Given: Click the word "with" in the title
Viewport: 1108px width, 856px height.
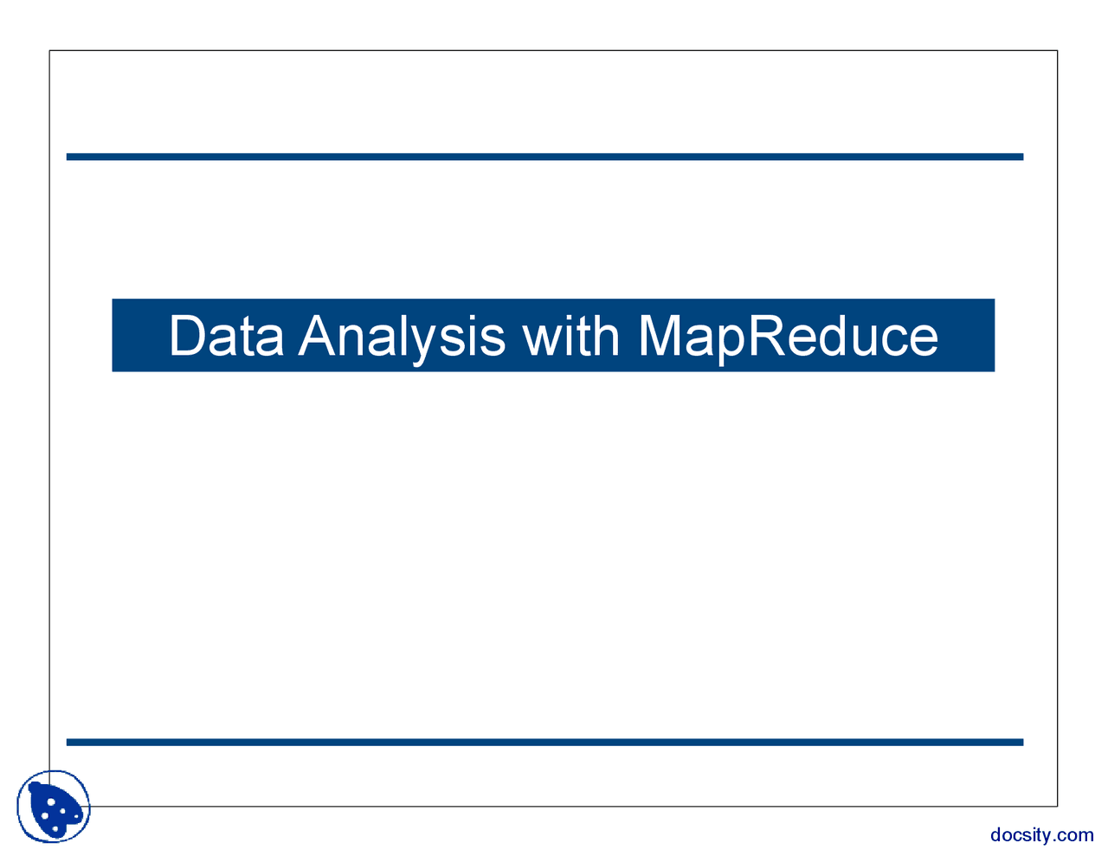Looking at the screenshot, I should click(571, 336).
